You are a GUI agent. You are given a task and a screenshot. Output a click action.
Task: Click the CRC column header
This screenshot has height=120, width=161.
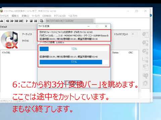coord(130,52)
